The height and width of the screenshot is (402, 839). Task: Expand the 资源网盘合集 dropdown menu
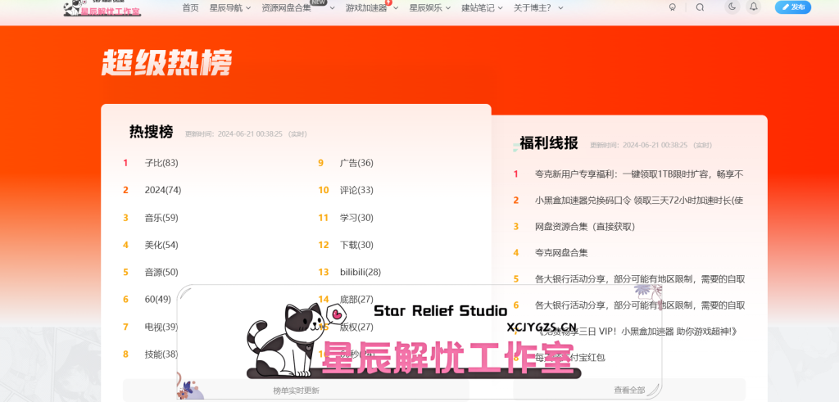click(298, 8)
